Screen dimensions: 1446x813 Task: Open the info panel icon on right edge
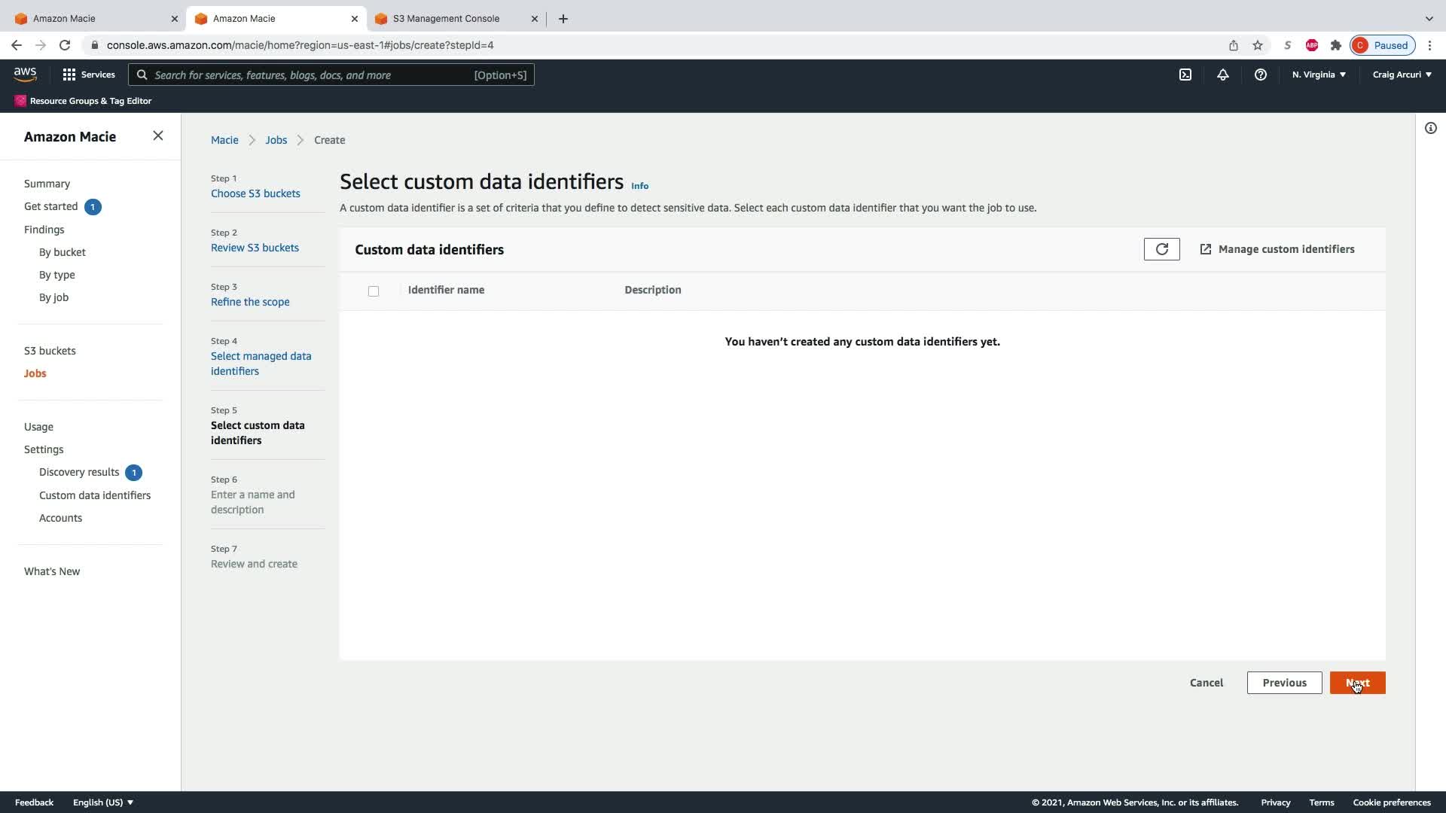click(x=1430, y=128)
